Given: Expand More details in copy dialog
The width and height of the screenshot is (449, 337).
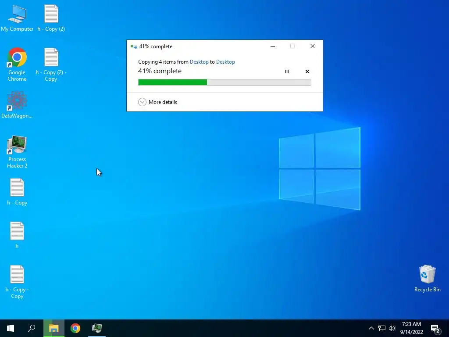Looking at the screenshot, I should [158, 102].
